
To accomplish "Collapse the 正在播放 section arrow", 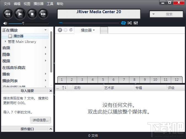I will click(x=45, y=30).
